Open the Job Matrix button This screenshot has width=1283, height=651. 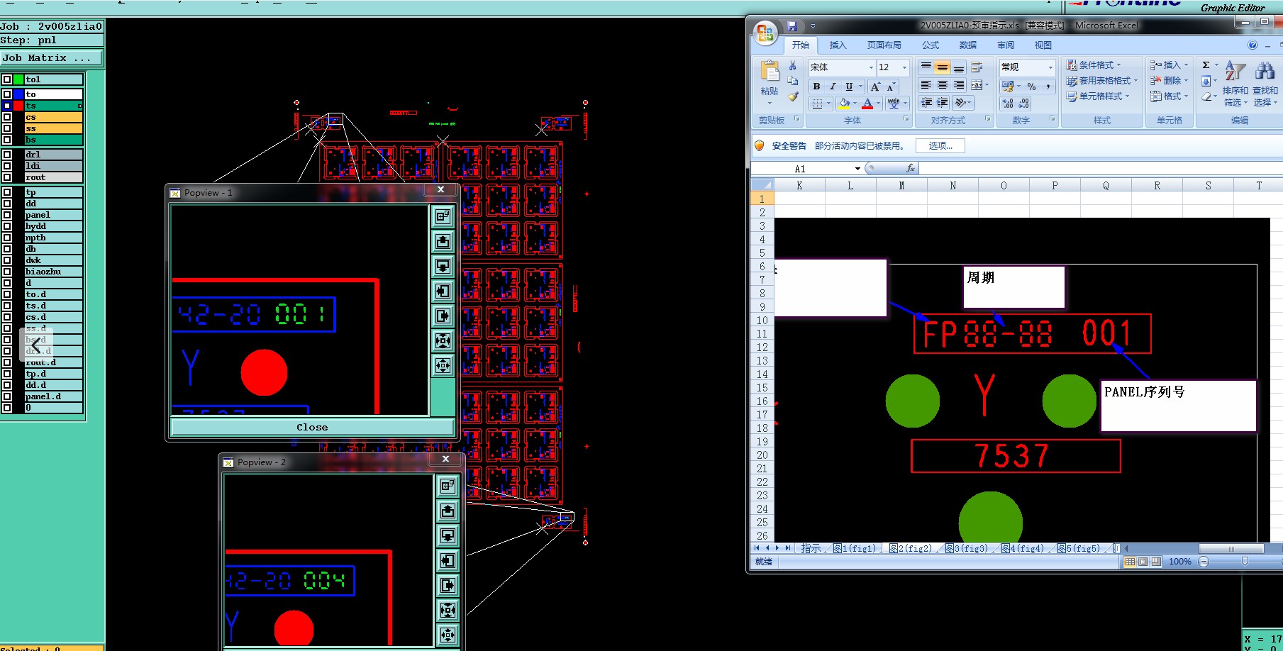52,58
